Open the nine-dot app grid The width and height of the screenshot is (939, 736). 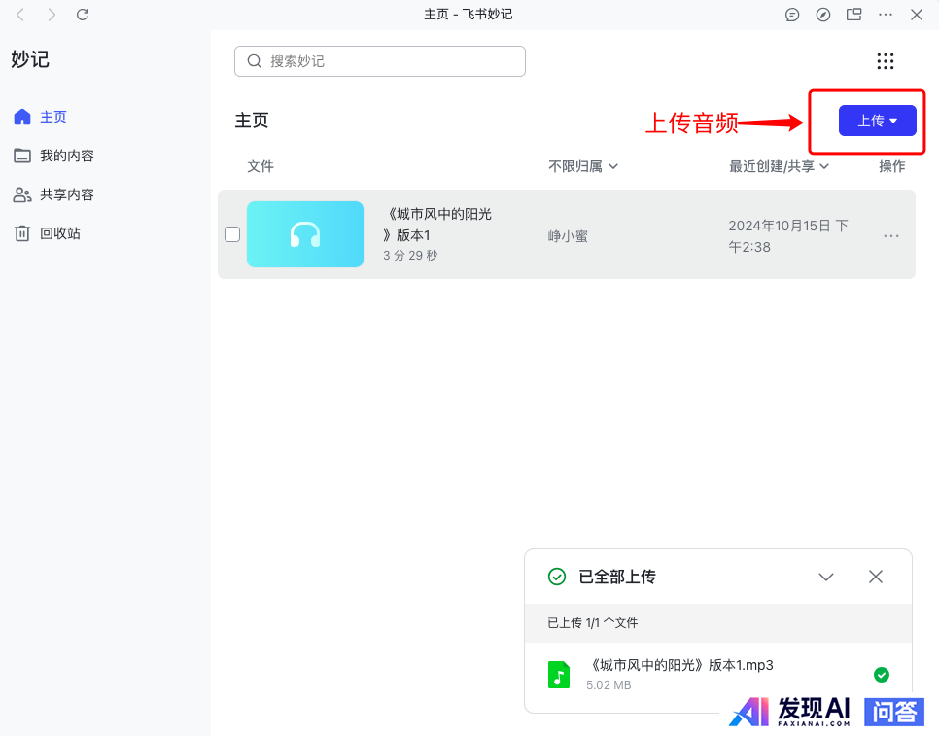tap(885, 61)
